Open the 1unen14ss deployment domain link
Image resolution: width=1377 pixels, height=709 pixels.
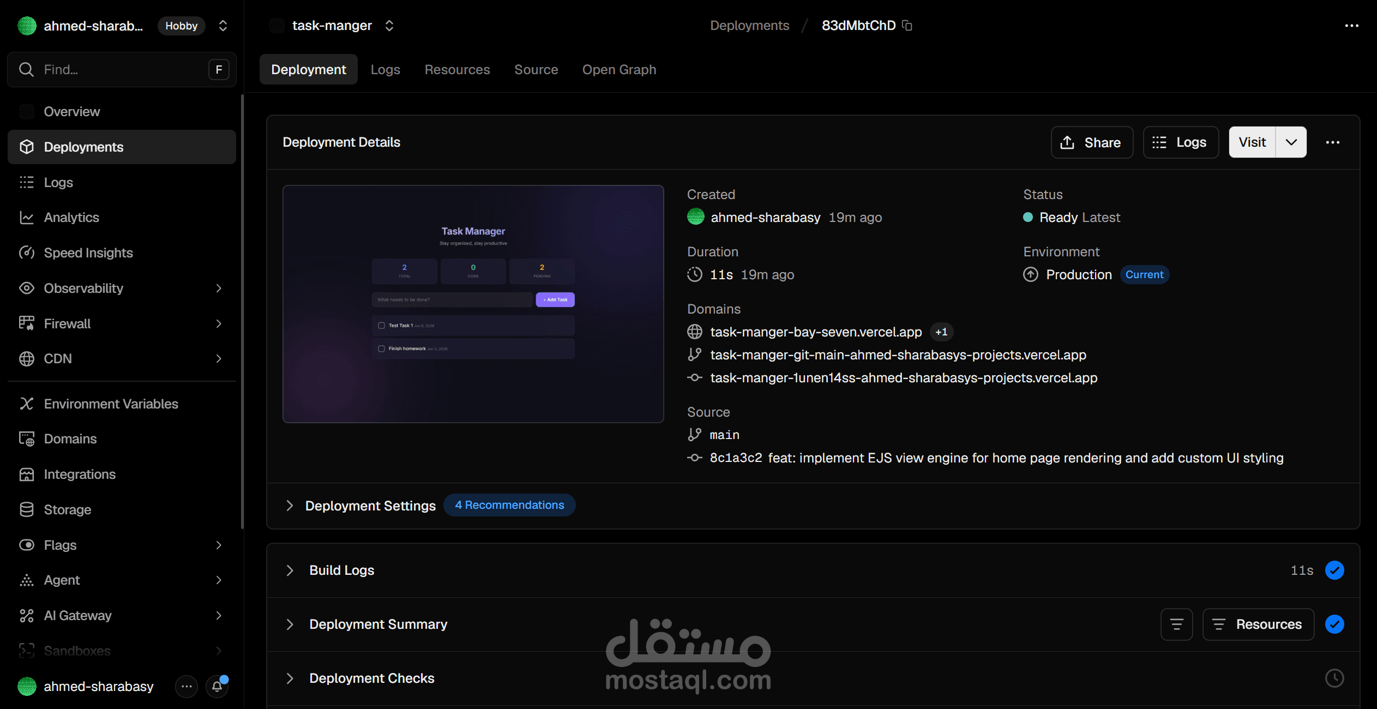tap(904, 378)
